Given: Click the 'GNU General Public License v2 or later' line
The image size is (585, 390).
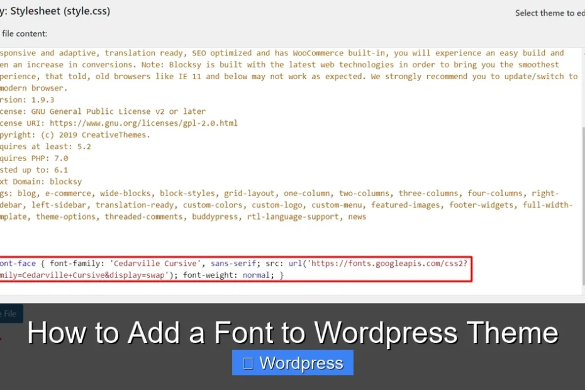Looking at the screenshot, I should click(x=118, y=111).
